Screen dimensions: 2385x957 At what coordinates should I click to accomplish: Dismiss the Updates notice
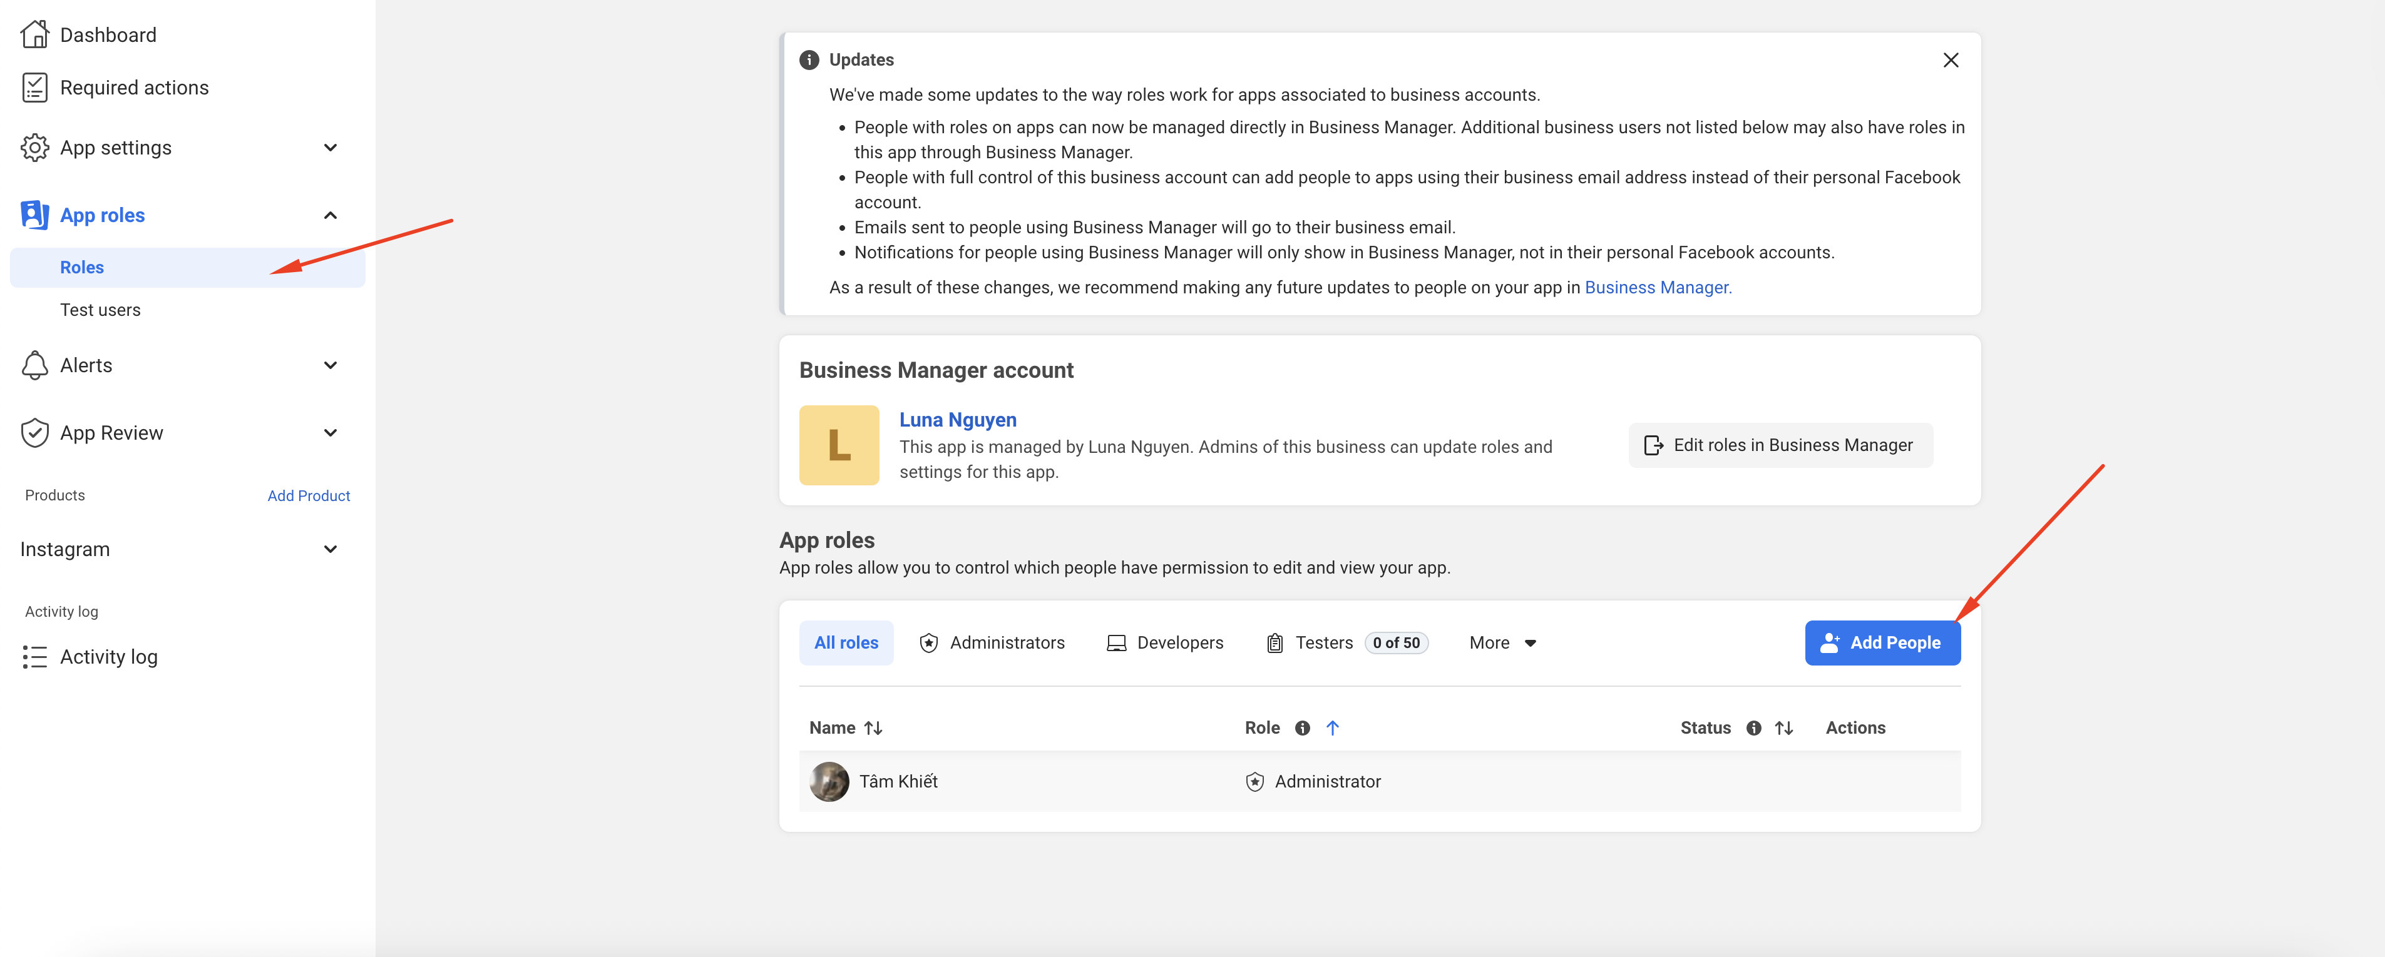[1950, 60]
